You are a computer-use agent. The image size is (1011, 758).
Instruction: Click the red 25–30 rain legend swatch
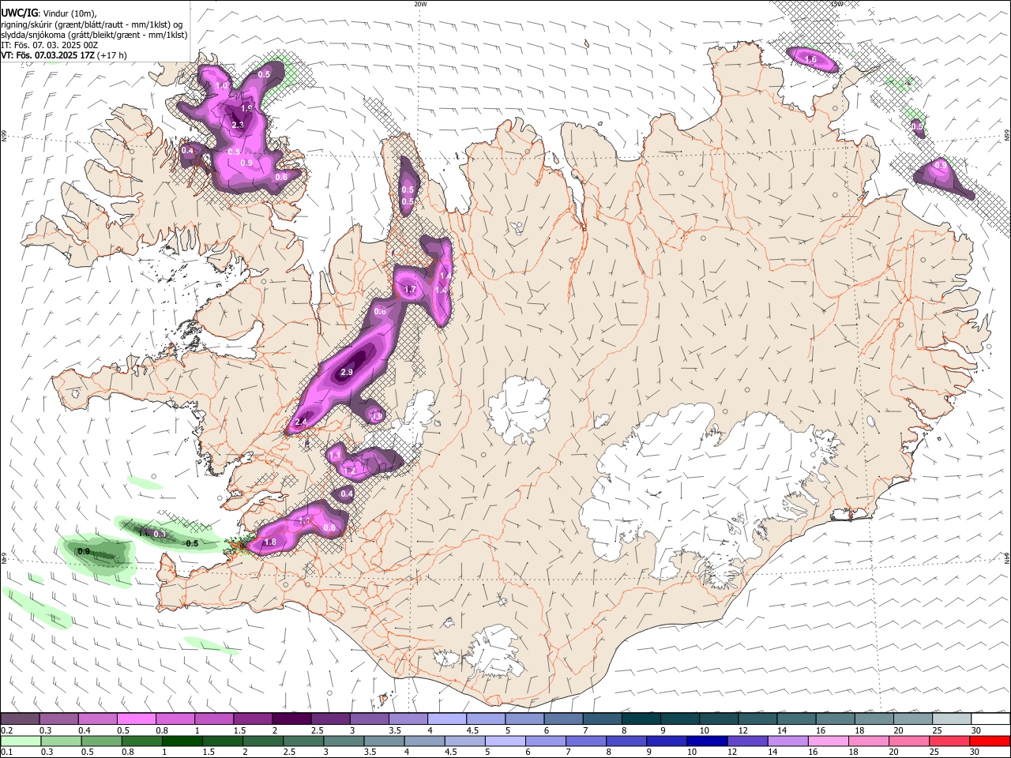[949, 741]
